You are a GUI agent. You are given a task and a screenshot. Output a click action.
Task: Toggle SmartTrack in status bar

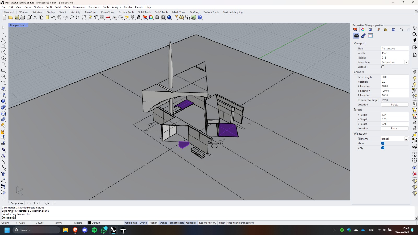click(x=177, y=223)
